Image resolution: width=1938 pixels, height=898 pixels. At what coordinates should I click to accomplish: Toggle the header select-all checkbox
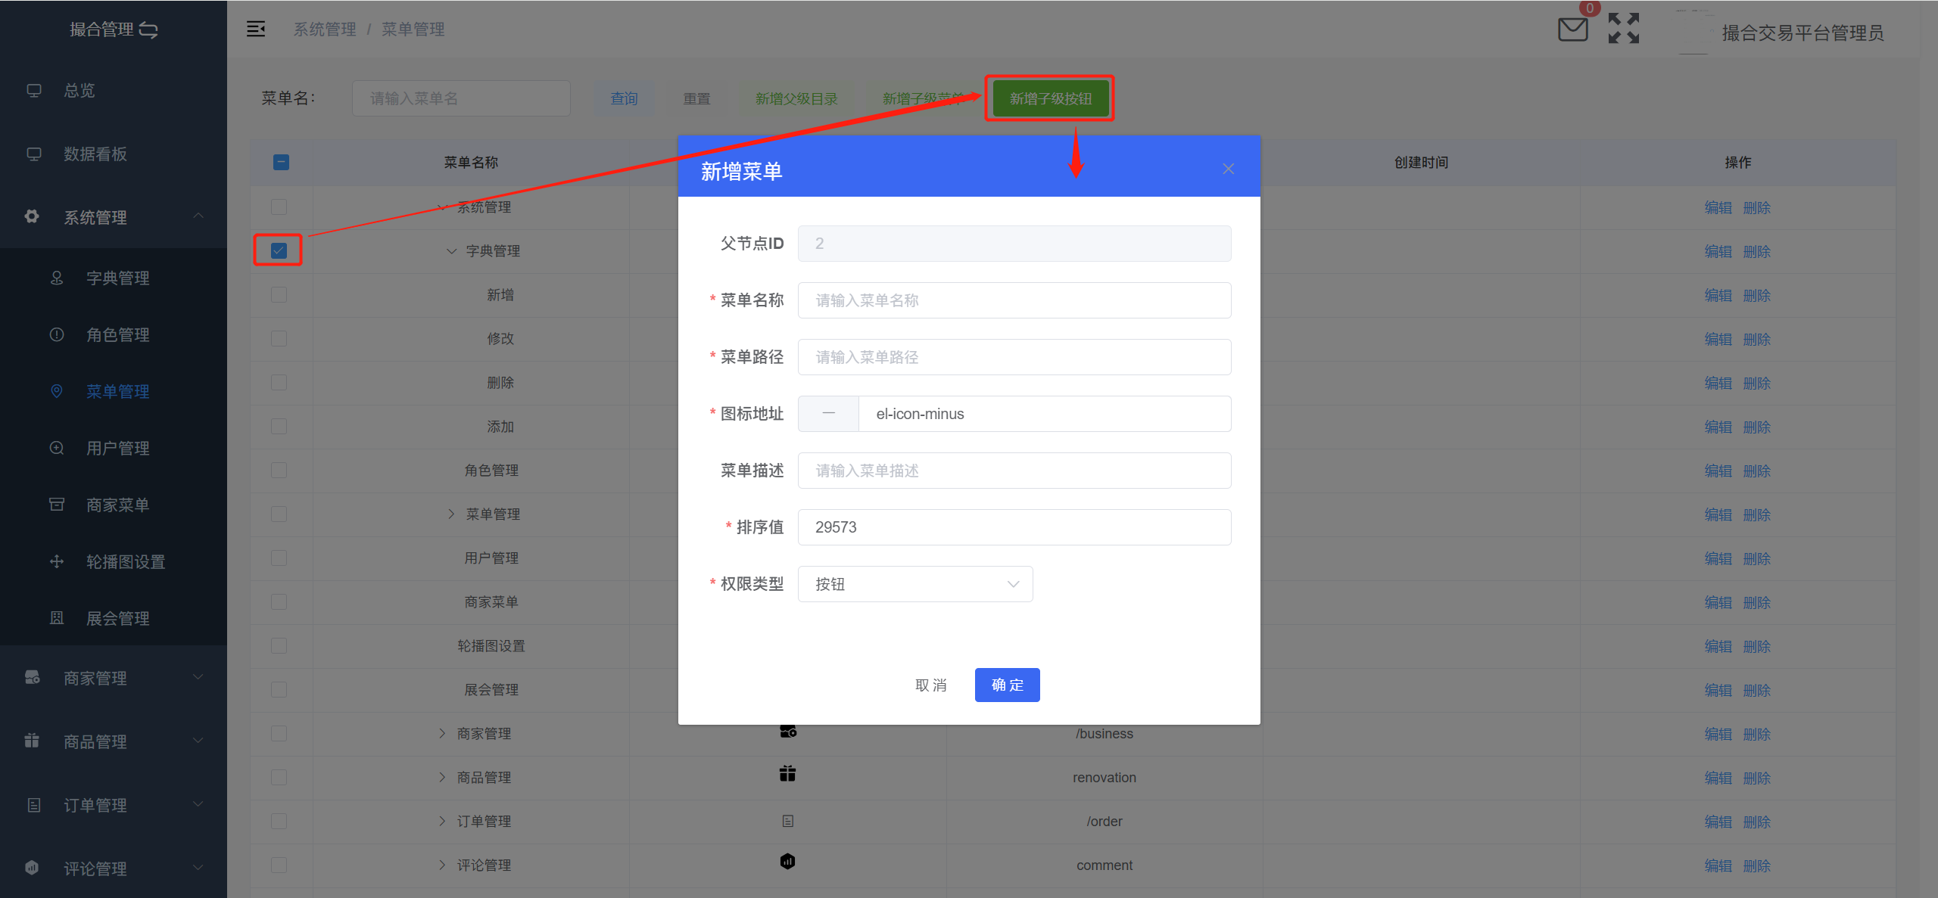[281, 162]
